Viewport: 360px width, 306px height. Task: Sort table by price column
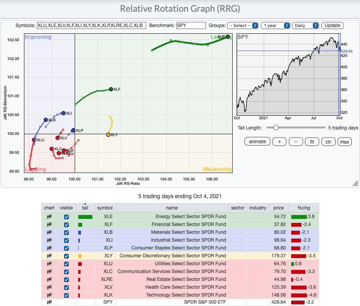[x=279, y=208]
